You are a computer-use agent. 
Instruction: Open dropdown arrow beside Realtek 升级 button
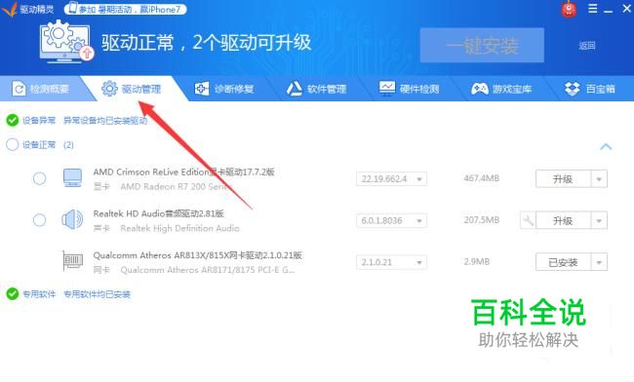tap(599, 220)
